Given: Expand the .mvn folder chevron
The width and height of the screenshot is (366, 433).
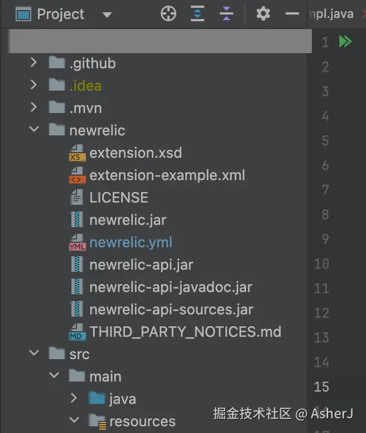Looking at the screenshot, I should [33, 107].
